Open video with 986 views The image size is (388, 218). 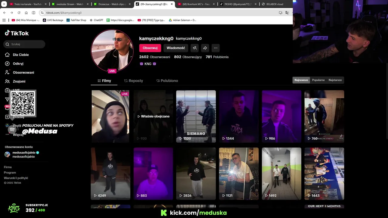(x=282, y=116)
